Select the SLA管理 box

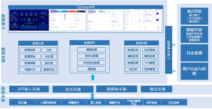(150, 63)
